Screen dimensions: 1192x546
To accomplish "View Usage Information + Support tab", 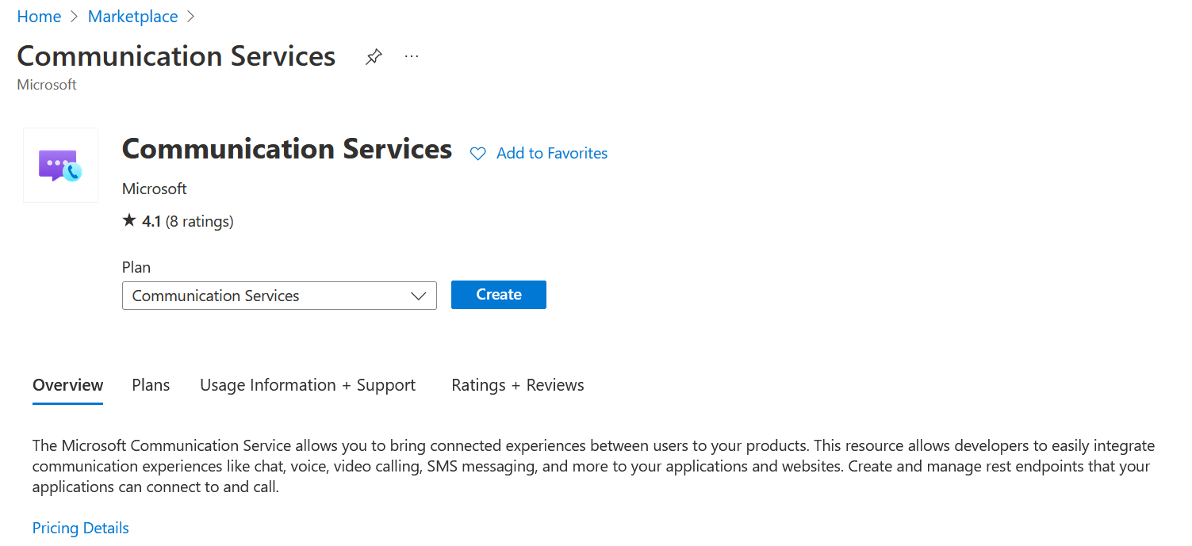I will pos(308,384).
